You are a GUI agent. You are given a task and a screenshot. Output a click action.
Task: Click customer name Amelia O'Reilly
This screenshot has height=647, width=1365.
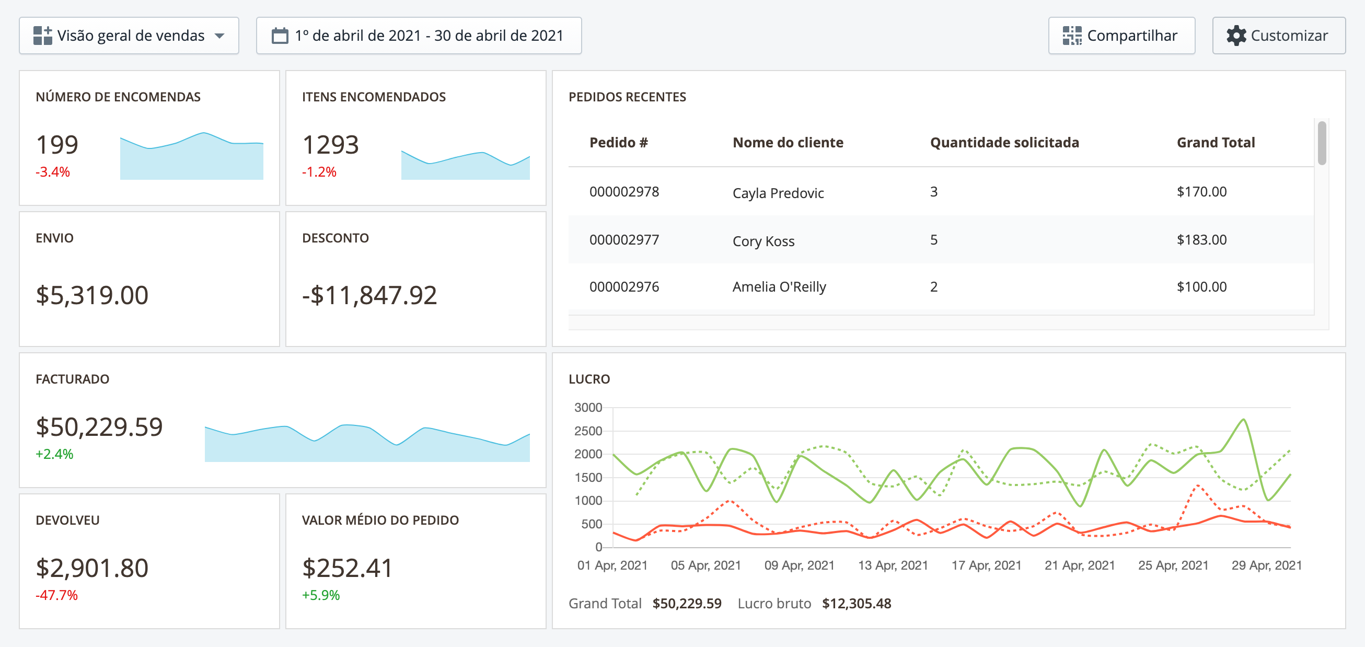[x=779, y=287]
